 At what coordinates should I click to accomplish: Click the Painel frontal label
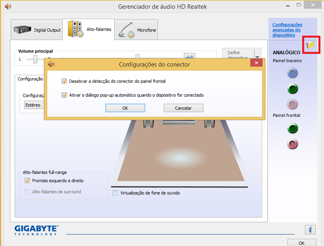coord(286,115)
